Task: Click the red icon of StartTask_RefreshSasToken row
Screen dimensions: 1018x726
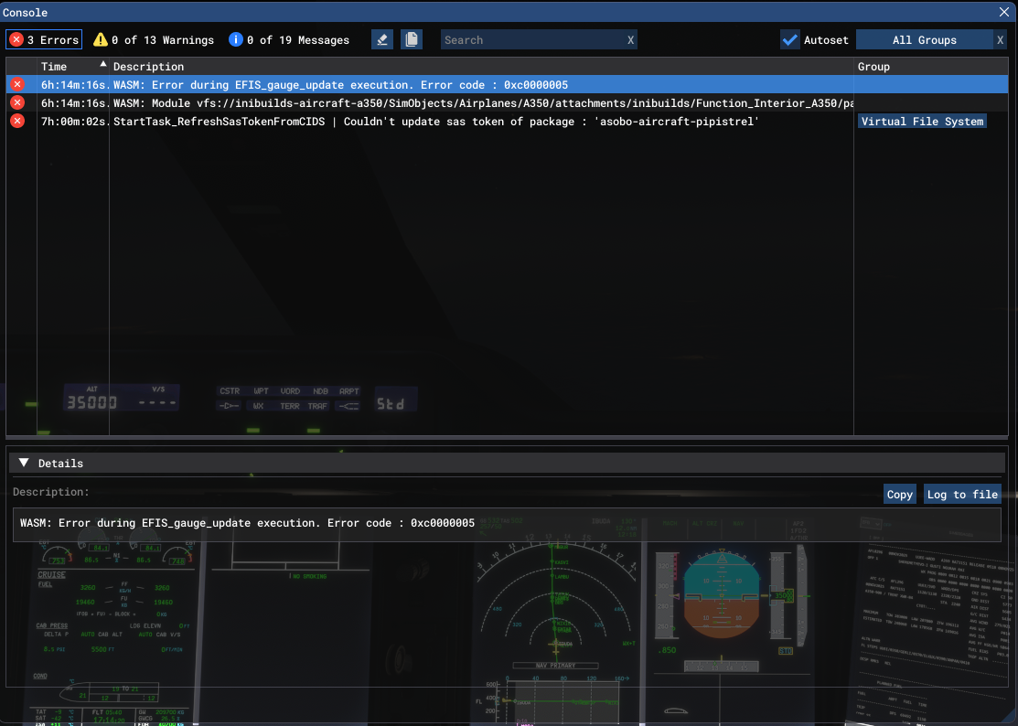Action: (x=16, y=121)
